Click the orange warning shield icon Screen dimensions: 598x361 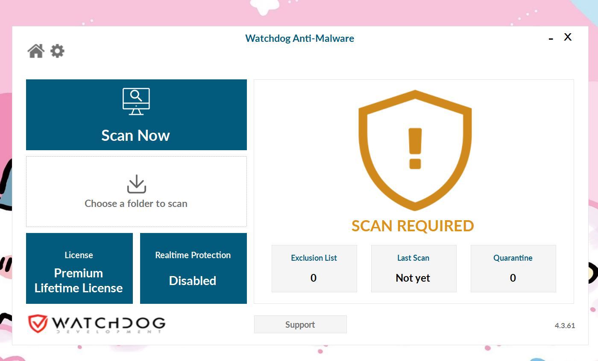point(415,150)
